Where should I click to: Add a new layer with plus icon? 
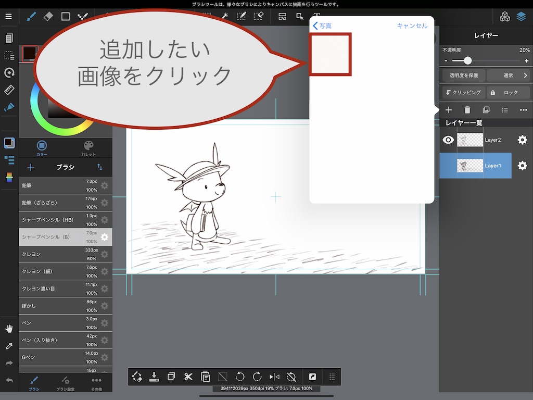point(448,110)
